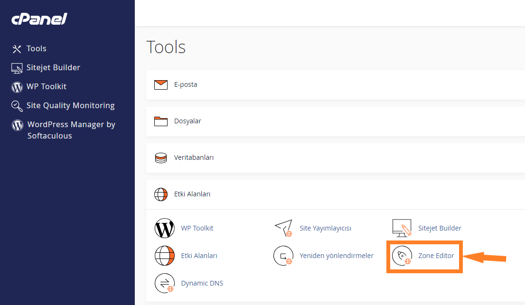The image size is (525, 305).
Task: Click the Tools page heading
Action: [x=166, y=47]
